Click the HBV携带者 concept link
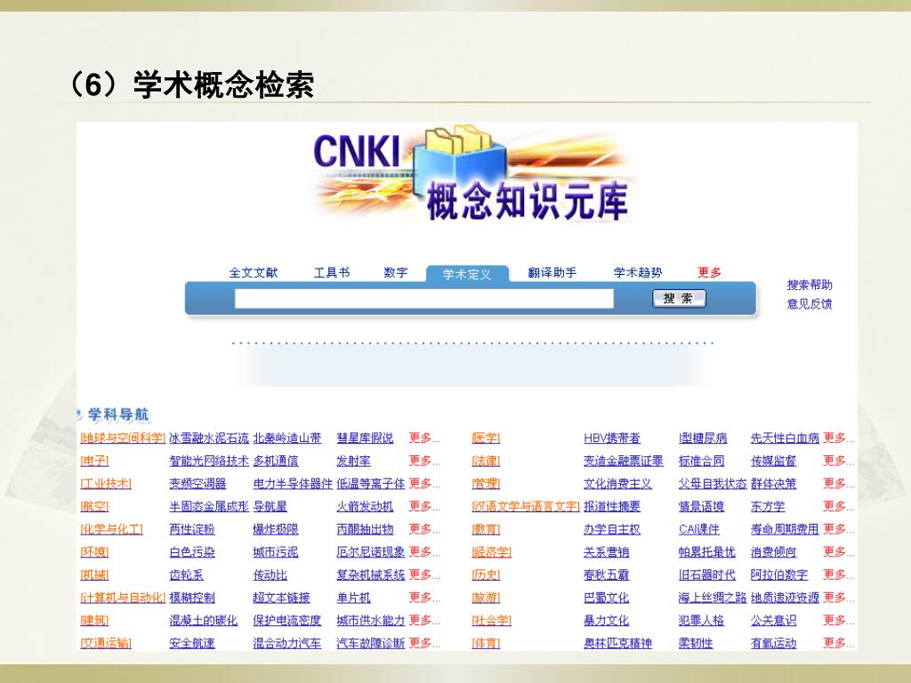Image resolution: width=911 pixels, height=683 pixels. [x=612, y=438]
